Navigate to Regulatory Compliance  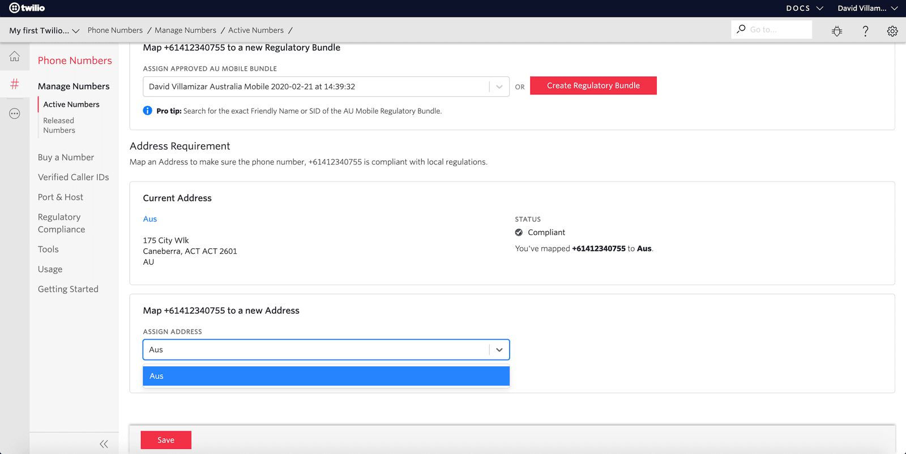pos(61,223)
